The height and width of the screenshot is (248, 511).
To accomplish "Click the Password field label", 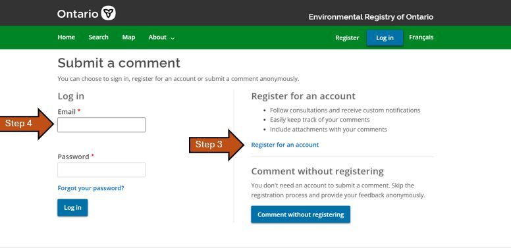I will tap(73, 157).
